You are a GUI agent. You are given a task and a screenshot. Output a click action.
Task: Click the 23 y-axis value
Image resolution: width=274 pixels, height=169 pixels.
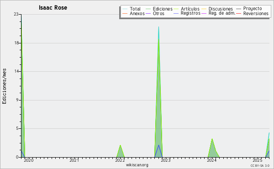(x=16, y=14)
